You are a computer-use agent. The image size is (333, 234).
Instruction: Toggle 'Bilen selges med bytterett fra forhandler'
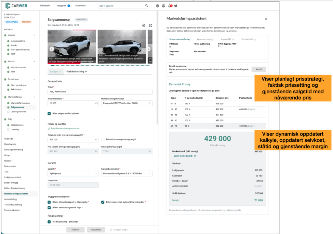[x=103, y=202]
